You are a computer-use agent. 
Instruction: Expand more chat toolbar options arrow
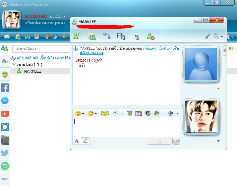(x=177, y=113)
